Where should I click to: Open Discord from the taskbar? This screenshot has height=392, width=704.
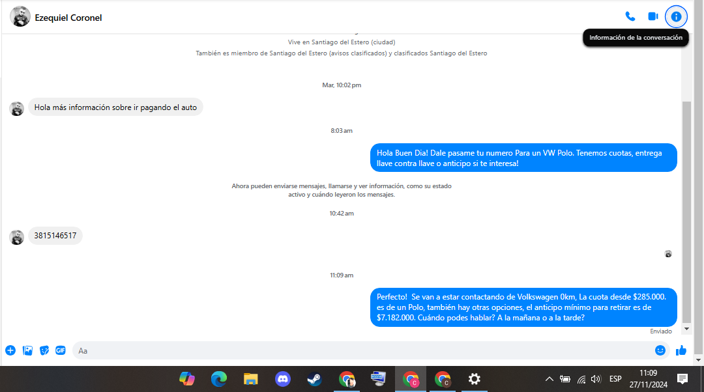click(283, 379)
